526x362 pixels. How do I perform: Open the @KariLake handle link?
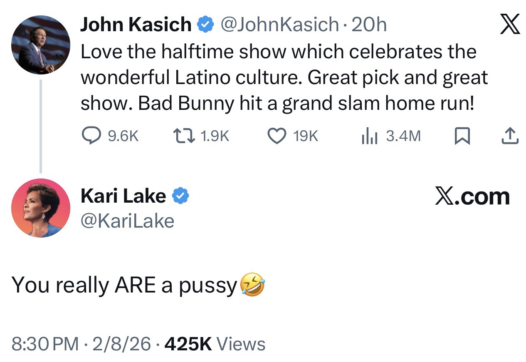click(127, 221)
